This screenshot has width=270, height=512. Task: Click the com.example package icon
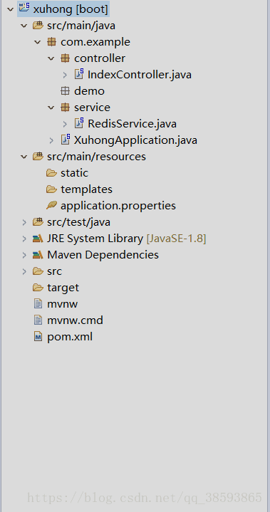pos(51,42)
